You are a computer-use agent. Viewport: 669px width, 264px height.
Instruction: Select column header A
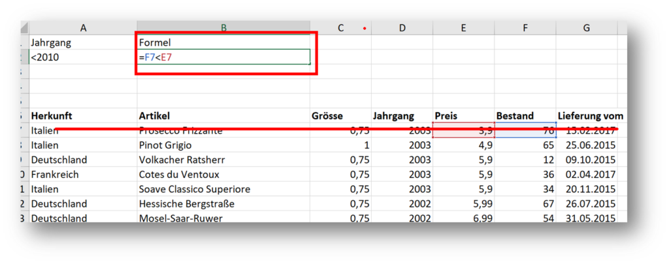coord(83,27)
